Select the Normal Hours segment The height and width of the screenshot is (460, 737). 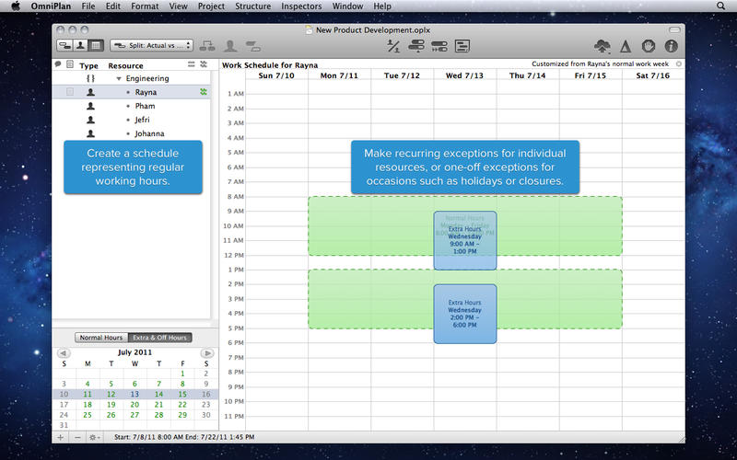coord(101,338)
